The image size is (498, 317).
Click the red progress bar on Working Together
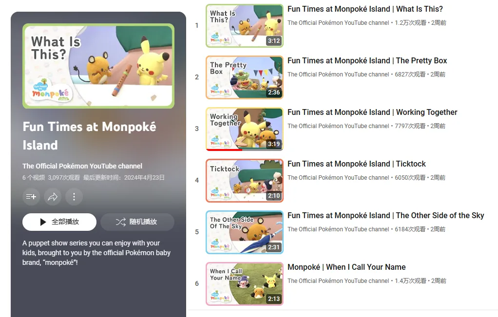pyautogui.click(x=224, y=149)
